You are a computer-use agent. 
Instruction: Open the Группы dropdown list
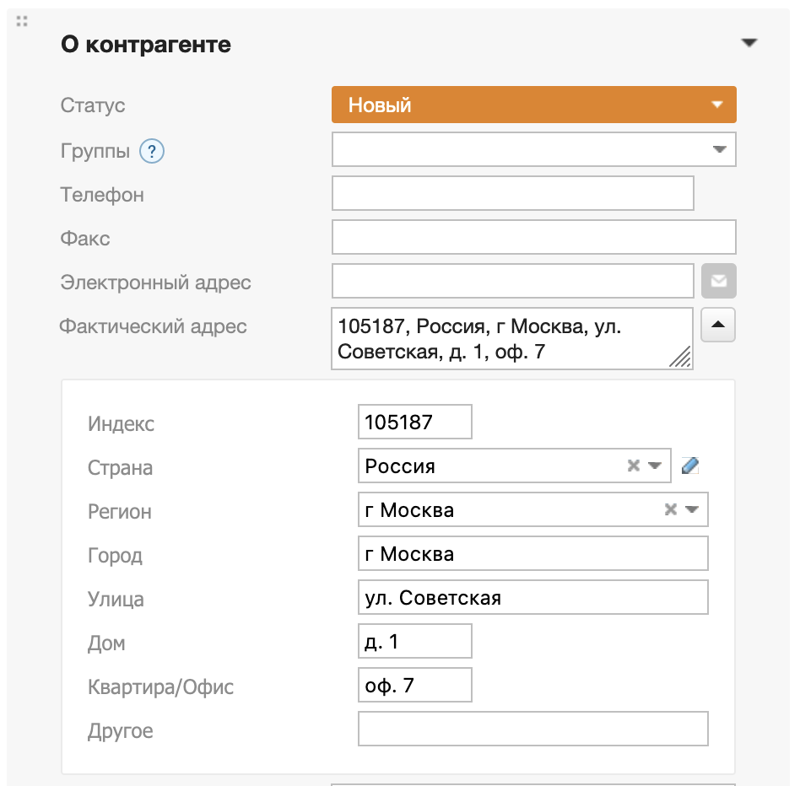[x=719, y=150]
